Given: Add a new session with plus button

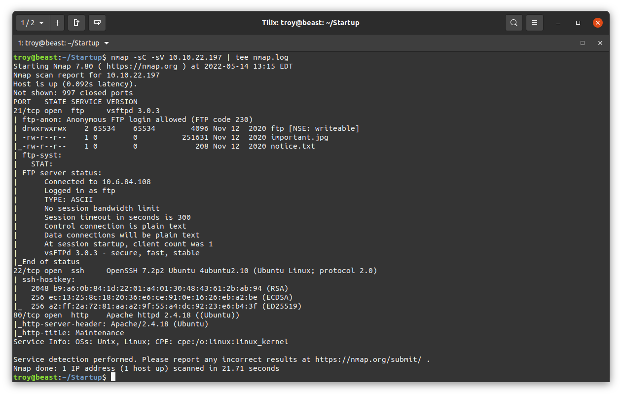Looking at the screenshot, I should pyautogui.click(x=57, y=23).
